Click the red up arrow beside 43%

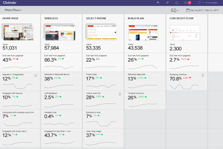pyautogui.click(x=17, y=59)
